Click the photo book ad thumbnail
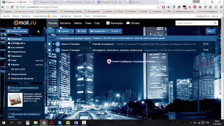 (15, 100)
